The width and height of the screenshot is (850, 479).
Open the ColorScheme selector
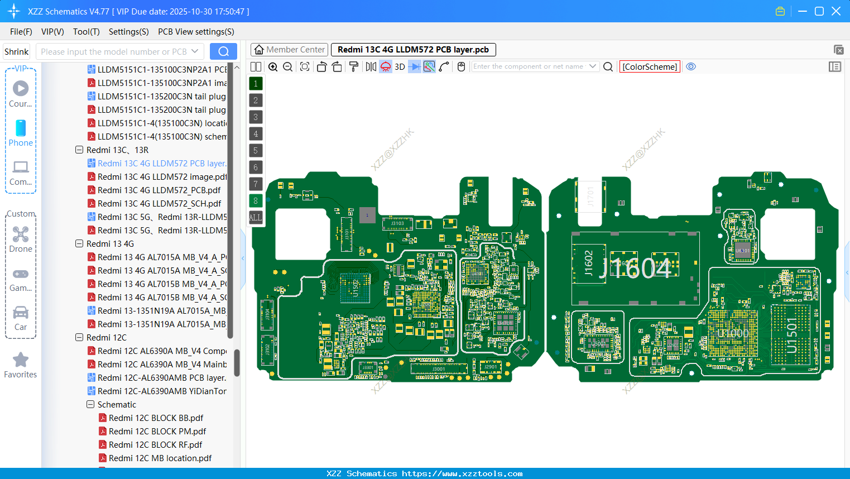tap(650, 66)
